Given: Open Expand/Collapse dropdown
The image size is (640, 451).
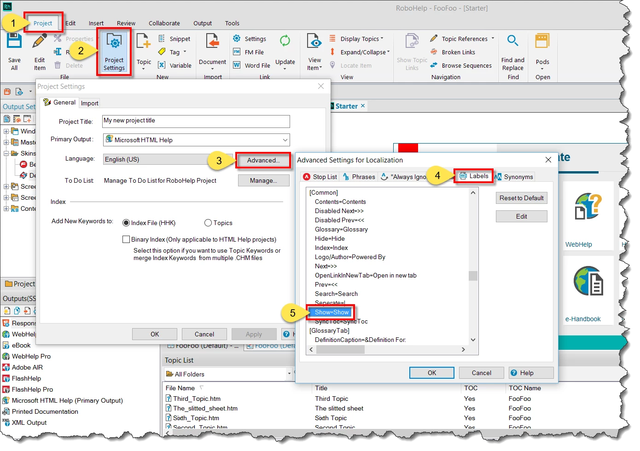Looking at the screenshot, I should (x=388, y=52).
